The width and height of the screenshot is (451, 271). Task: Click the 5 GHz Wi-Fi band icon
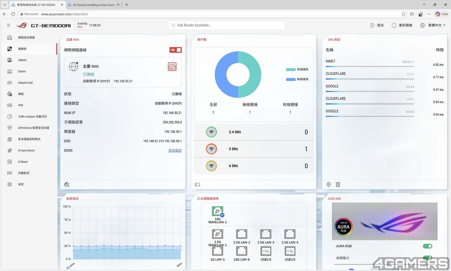pos(211,149)
